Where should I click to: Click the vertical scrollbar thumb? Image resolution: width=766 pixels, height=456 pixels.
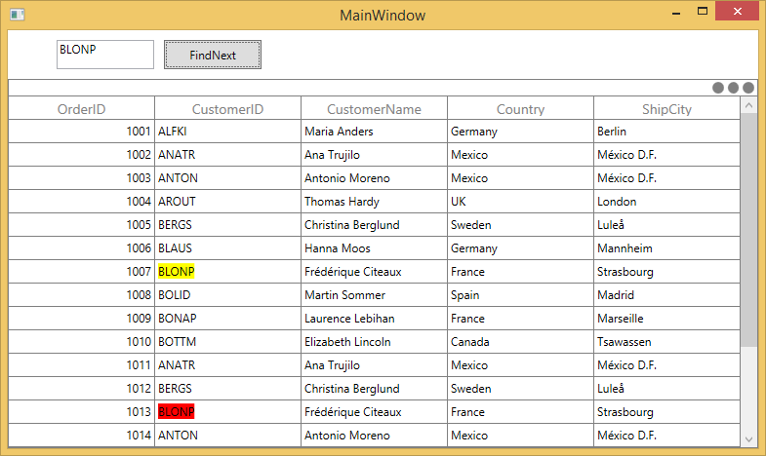coord(748,230)
